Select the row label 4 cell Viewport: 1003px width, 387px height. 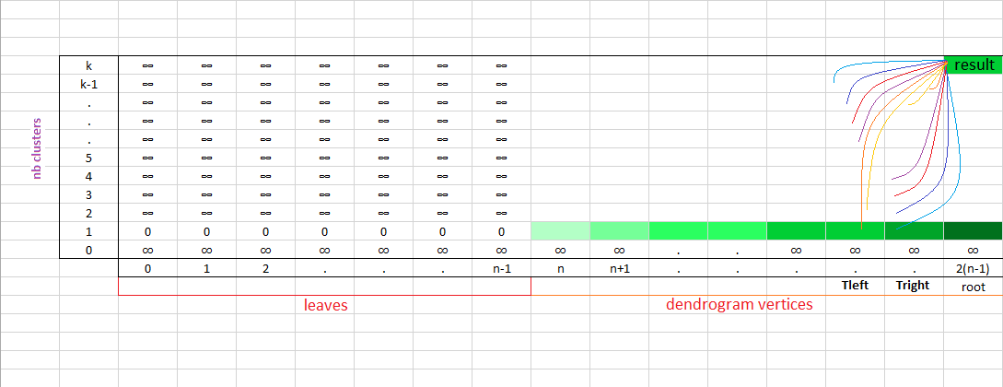pos(88,176)
